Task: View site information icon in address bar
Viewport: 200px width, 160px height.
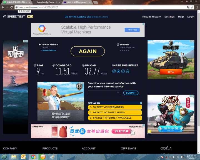Action: coord(17,7)
